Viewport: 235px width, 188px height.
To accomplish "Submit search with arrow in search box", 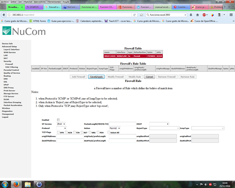I will [x=185, y=15].
